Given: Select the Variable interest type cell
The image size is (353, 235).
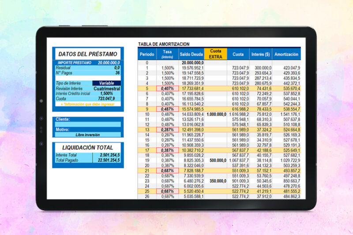Looking at the screenshot, I should pos(106,83).
